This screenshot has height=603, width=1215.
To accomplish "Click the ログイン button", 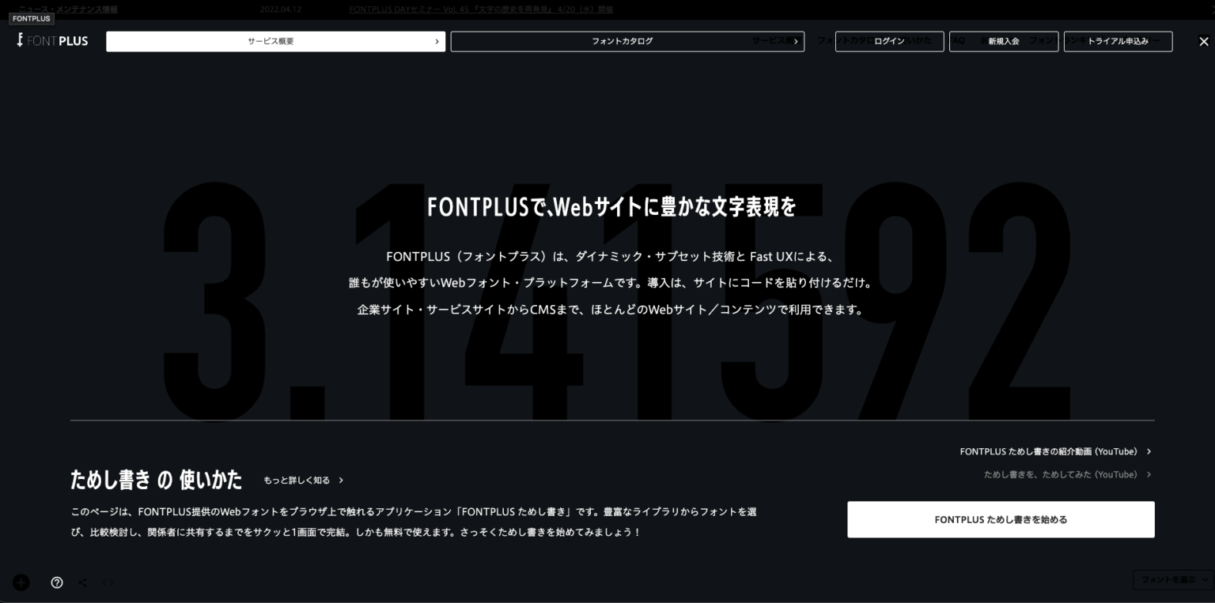I will 889,41.
